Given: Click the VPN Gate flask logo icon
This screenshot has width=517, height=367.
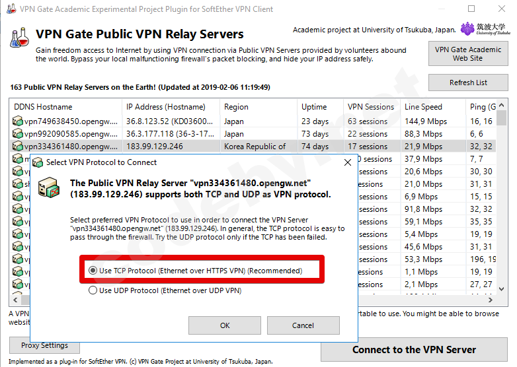Looking at the screenshot, I should [x=19, y=38].
